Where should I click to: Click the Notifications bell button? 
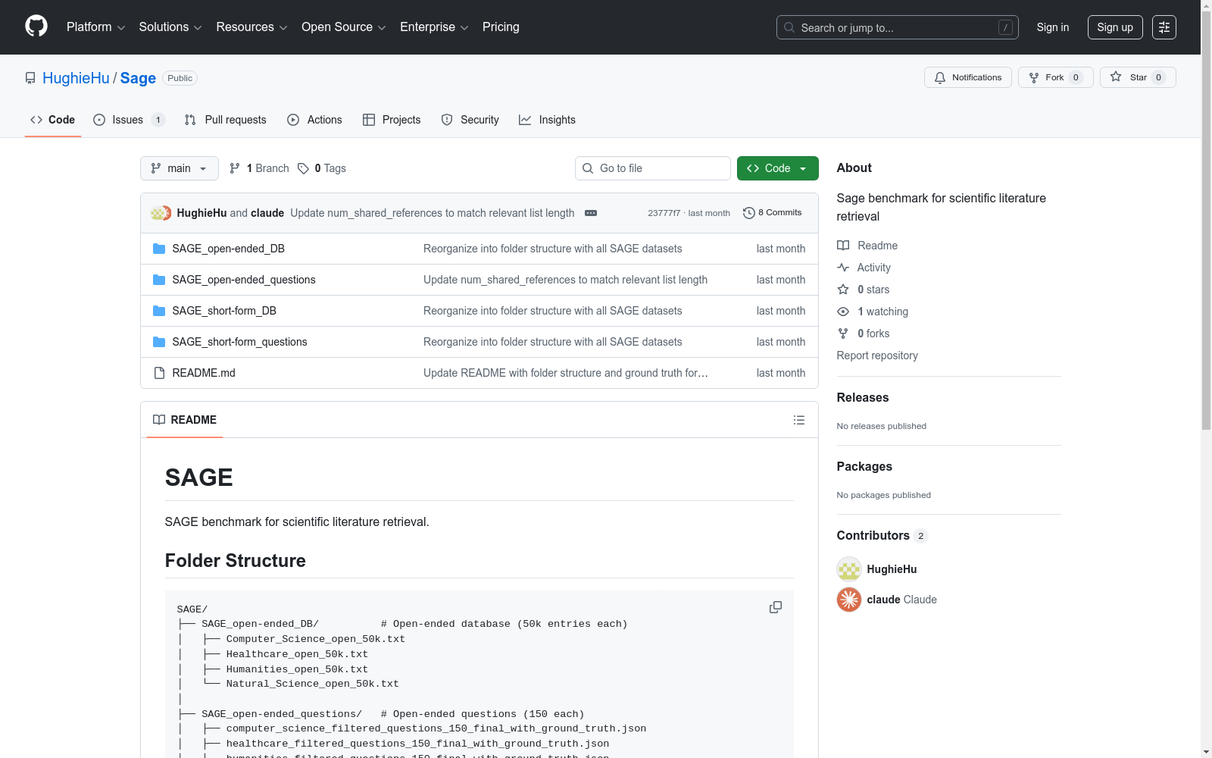coord(968,77)
